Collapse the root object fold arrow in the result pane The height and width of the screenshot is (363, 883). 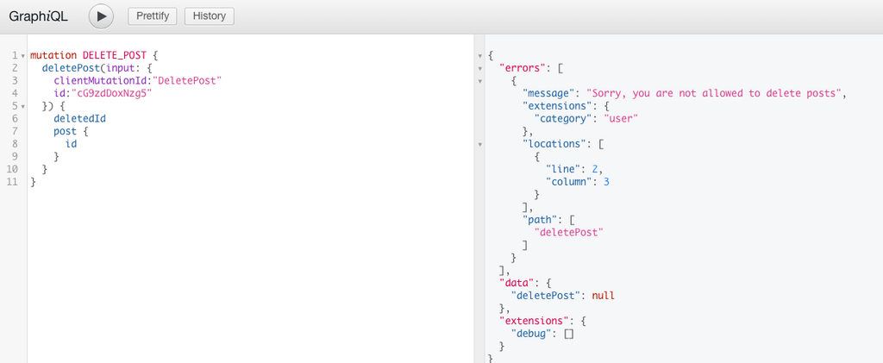(479, 56)
